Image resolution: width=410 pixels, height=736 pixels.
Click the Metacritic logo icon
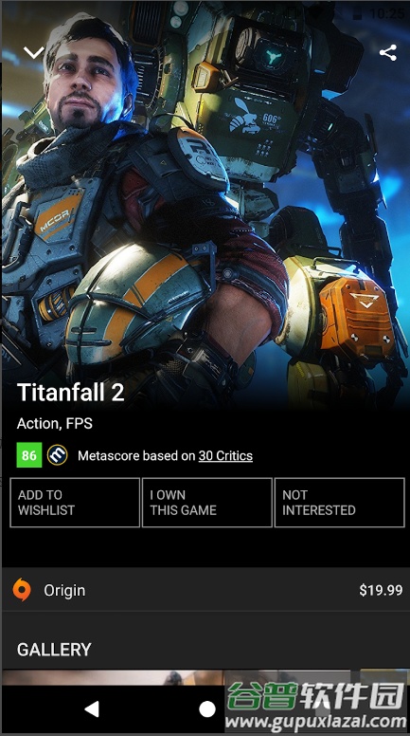click(x=57, y=455)
